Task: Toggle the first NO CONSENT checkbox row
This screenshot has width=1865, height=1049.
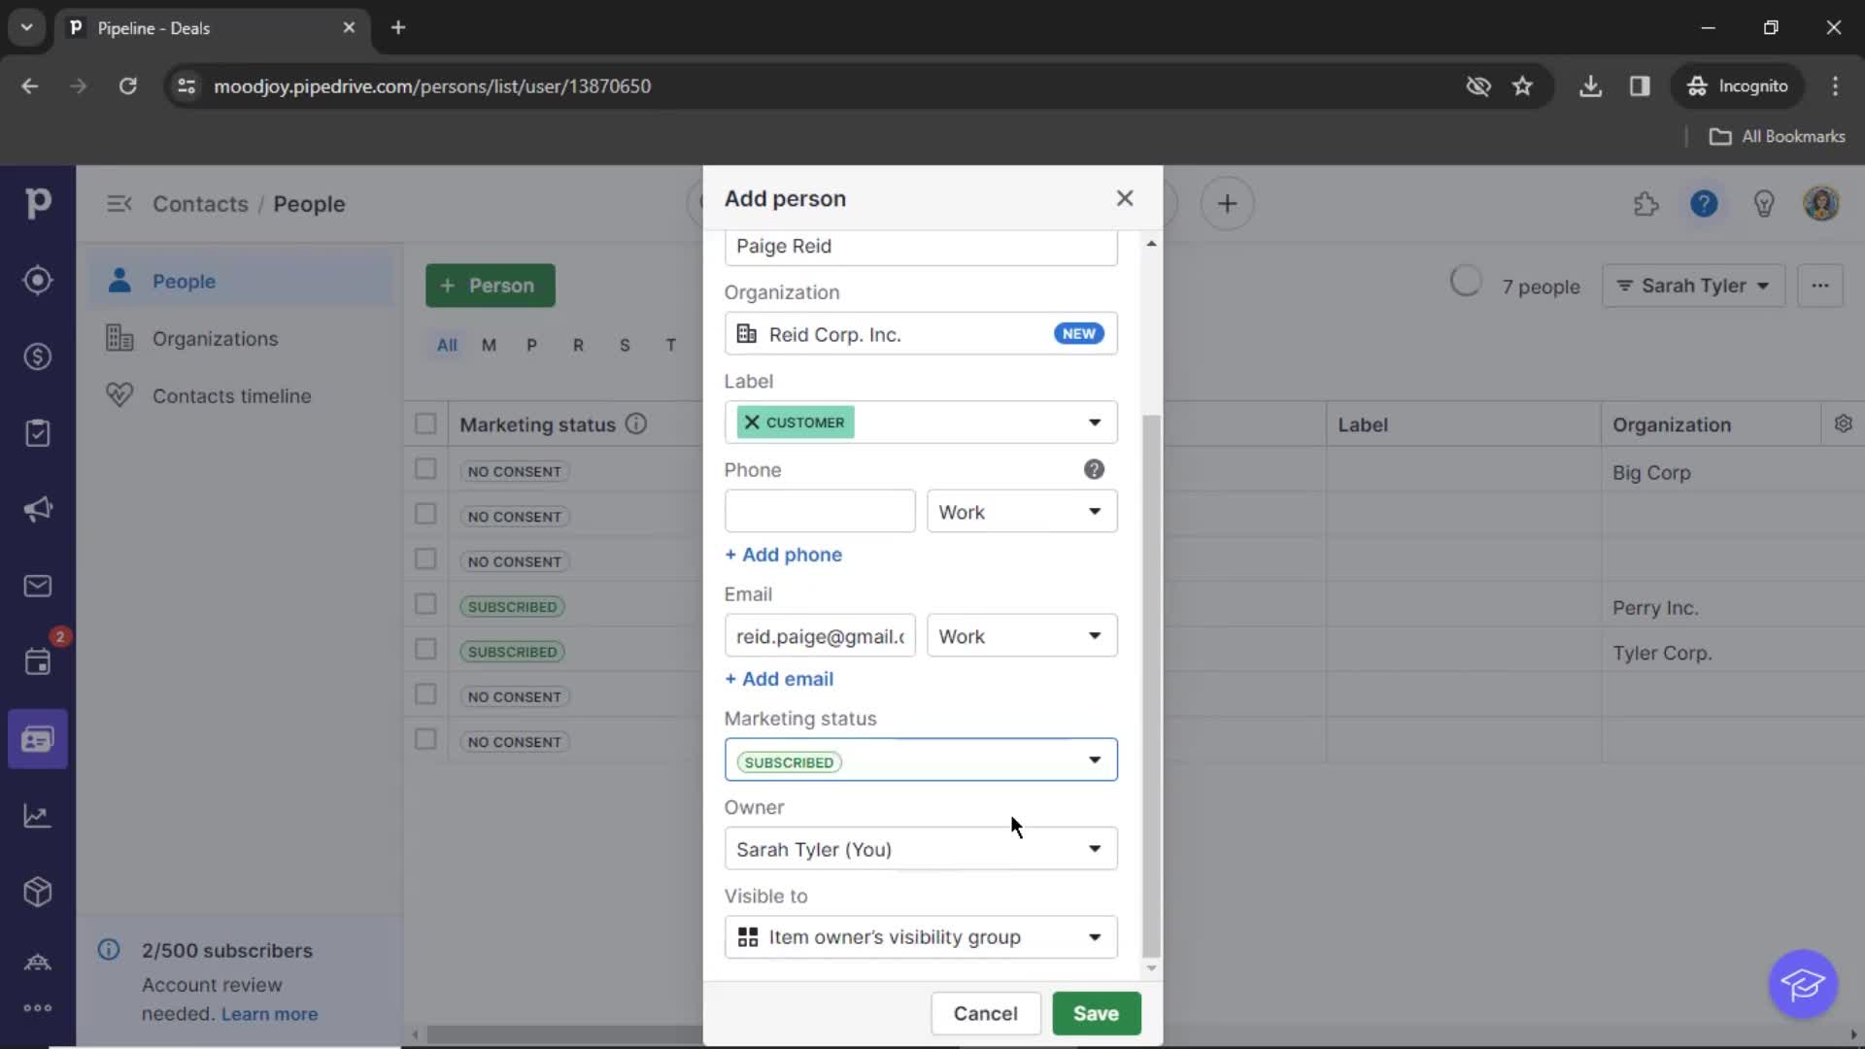Action: [x=425, y=470]
